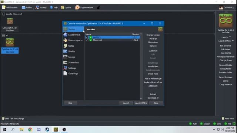Image resolution: width=237 pixels, height=133 pixels.
Task: Click Copy Instance in right panel
Action: click(226, 85)
